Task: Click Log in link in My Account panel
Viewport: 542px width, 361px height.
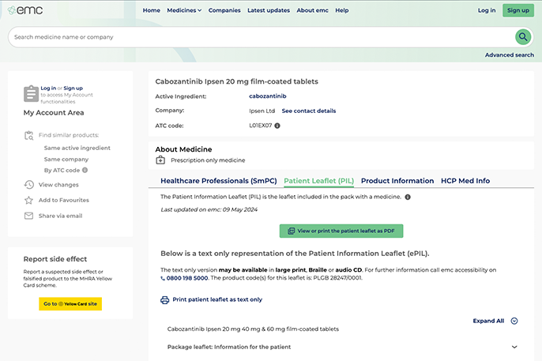Action: pyautogui.click(x=48, y=88)
